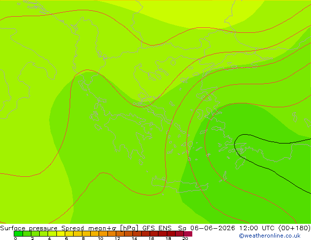Select the pure yellow swatch in the legend

point(61,234)
